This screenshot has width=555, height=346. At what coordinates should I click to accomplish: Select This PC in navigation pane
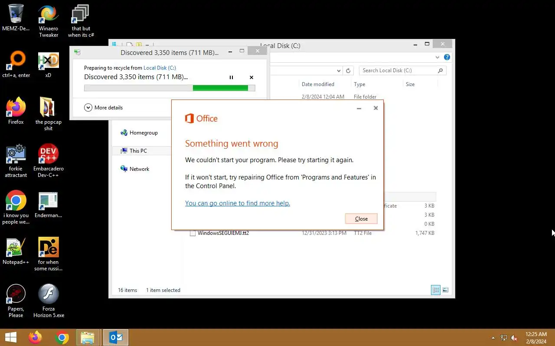134,151
